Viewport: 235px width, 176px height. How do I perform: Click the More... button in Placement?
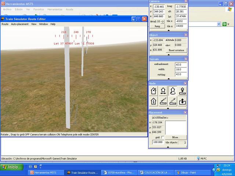coord(175,137)
